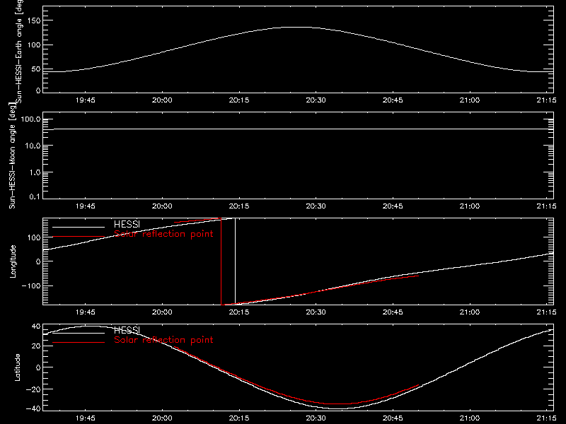Click the -40 tick label on Latitude plot
566x424 pixels.
pos(33,409)
